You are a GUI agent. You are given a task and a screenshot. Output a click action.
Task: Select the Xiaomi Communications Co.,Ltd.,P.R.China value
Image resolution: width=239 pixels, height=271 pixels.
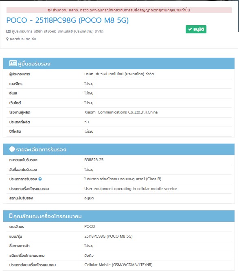(x=121, y=112)
